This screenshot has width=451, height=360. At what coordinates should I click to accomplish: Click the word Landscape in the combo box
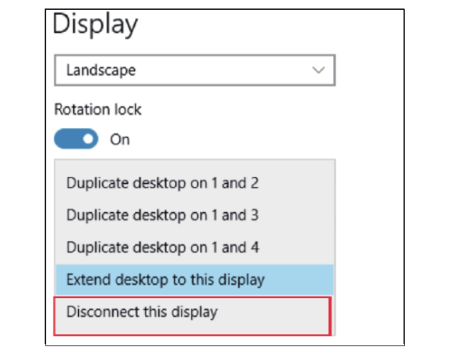[101, 71]
